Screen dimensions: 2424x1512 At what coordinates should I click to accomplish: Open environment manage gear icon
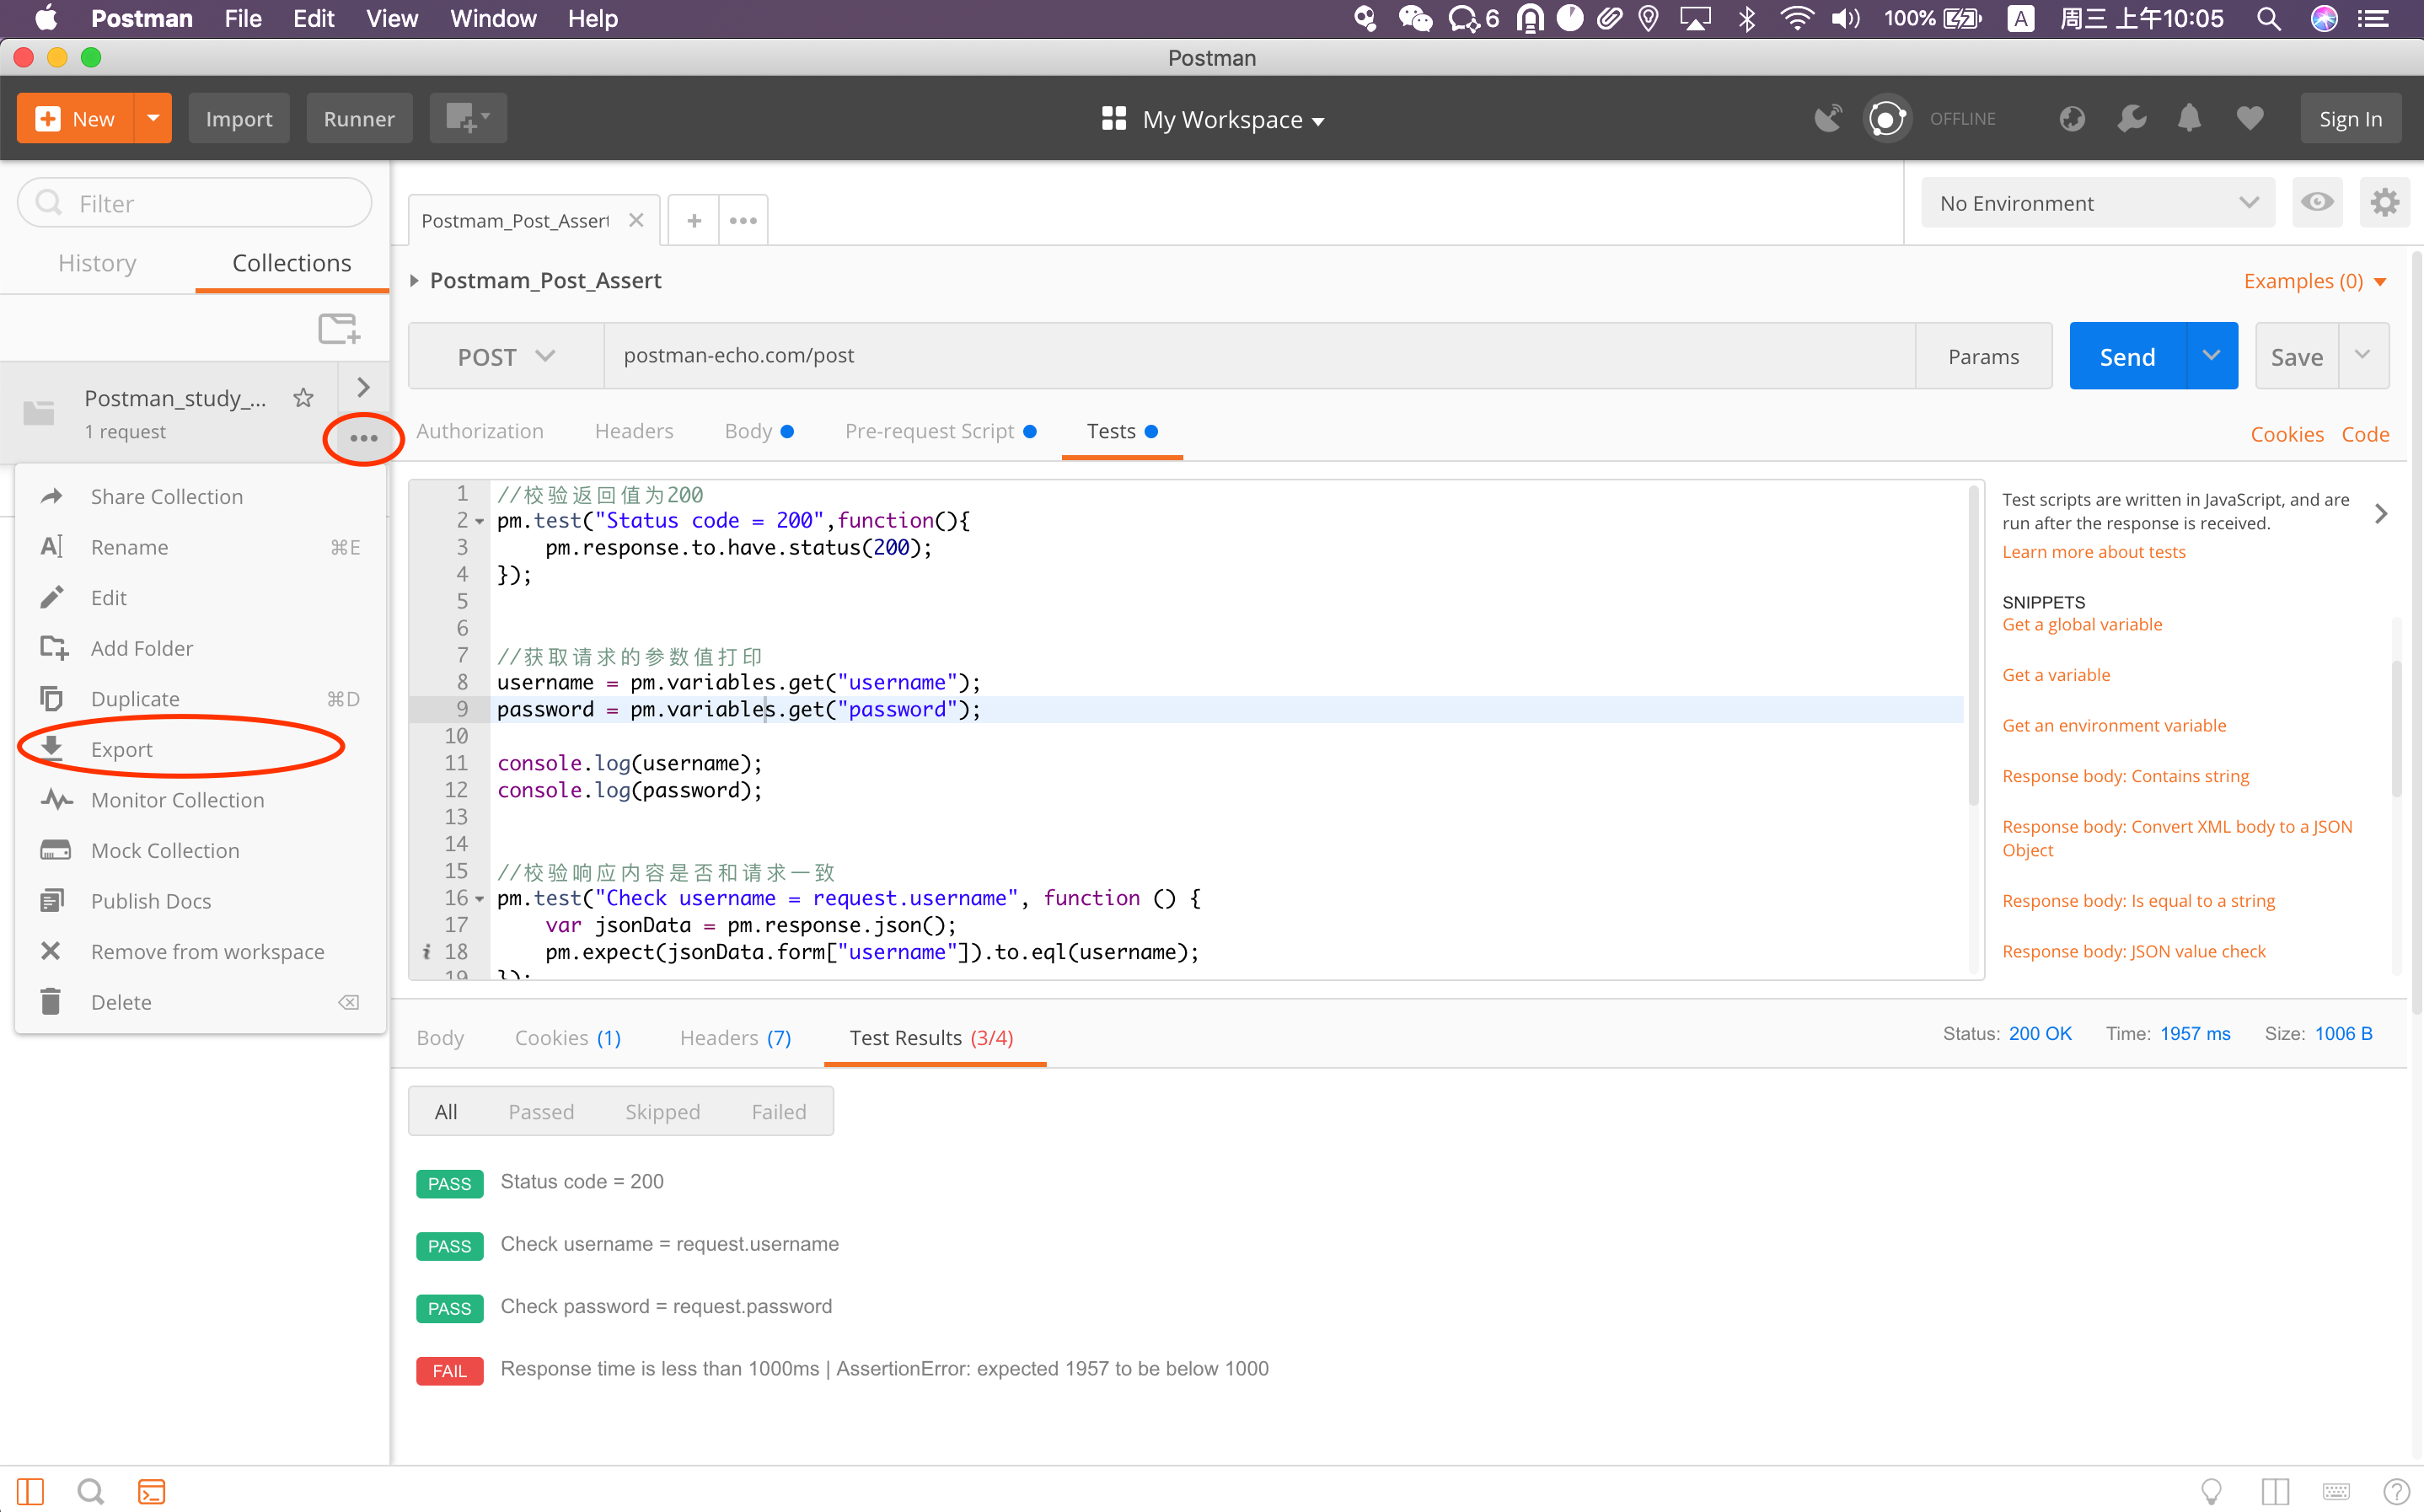pyautogui.click(x=2384, y=203)
